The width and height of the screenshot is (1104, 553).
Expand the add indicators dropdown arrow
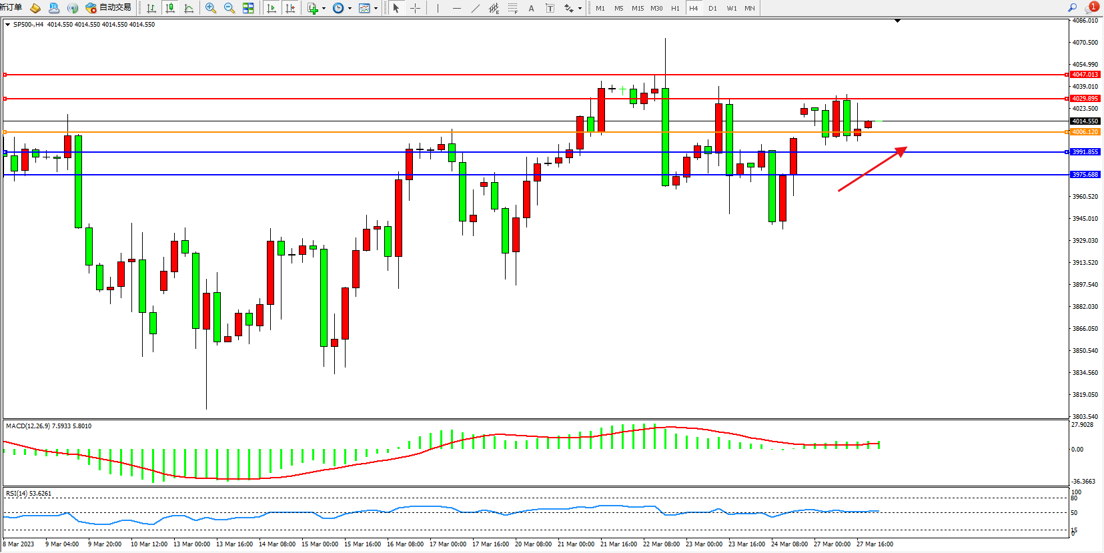tap(324, 9)
